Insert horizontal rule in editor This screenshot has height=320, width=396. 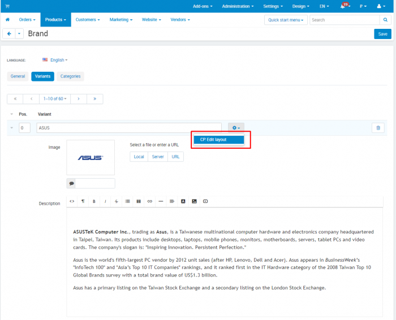coord(161,201)
